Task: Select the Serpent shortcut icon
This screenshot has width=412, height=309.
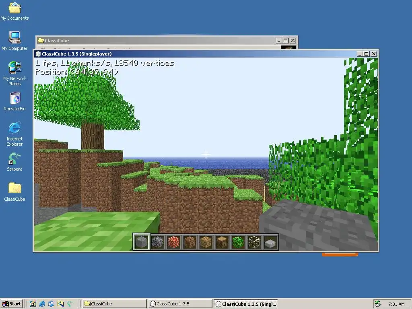Action: point(14,162)
